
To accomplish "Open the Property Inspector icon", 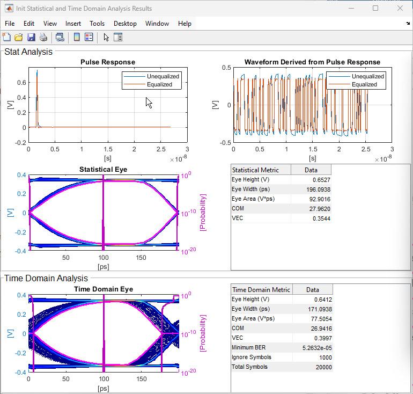I will click(118, 37).
